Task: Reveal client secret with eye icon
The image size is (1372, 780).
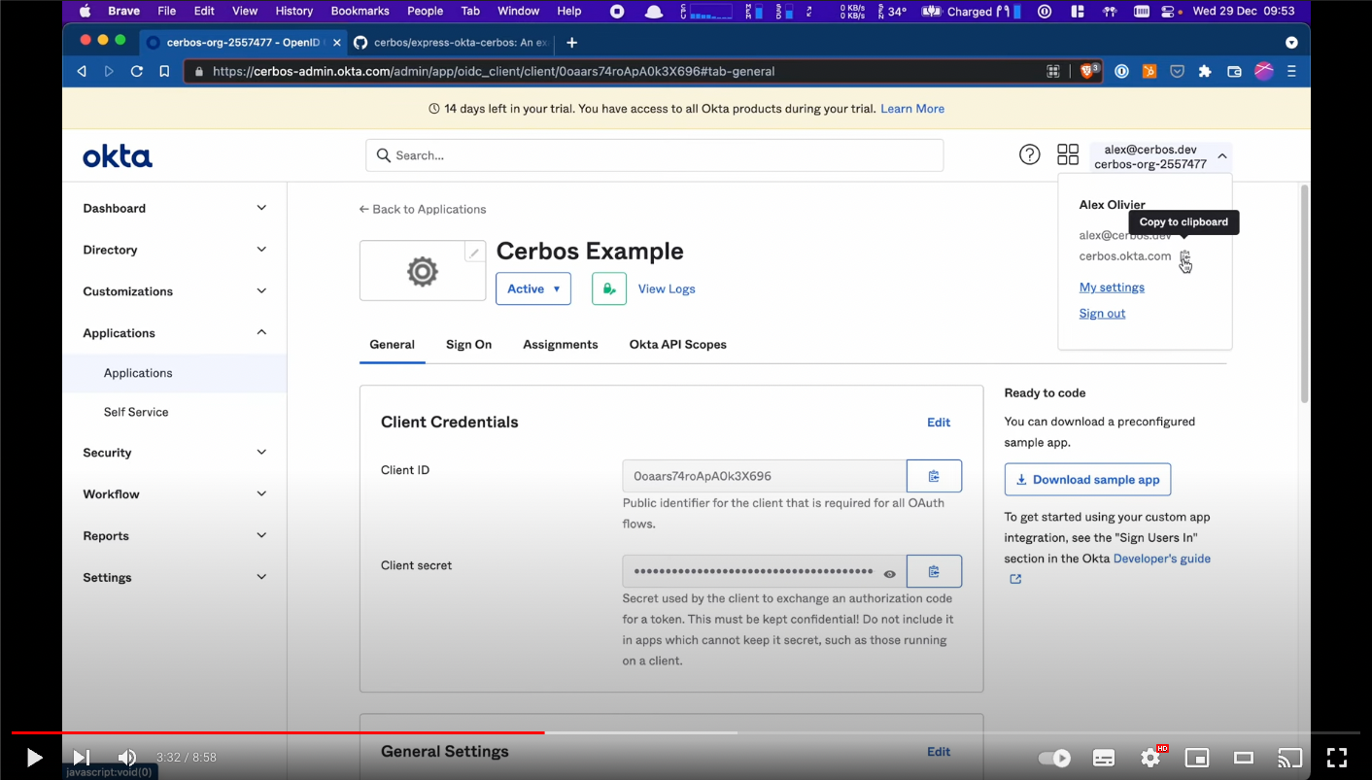Action: (889, 573)
